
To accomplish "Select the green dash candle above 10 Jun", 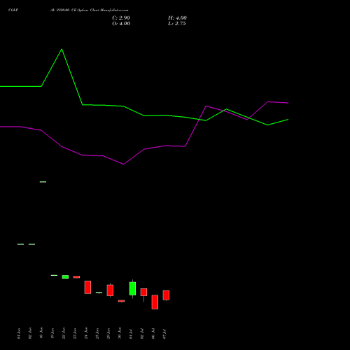I will tap(43, 182).
